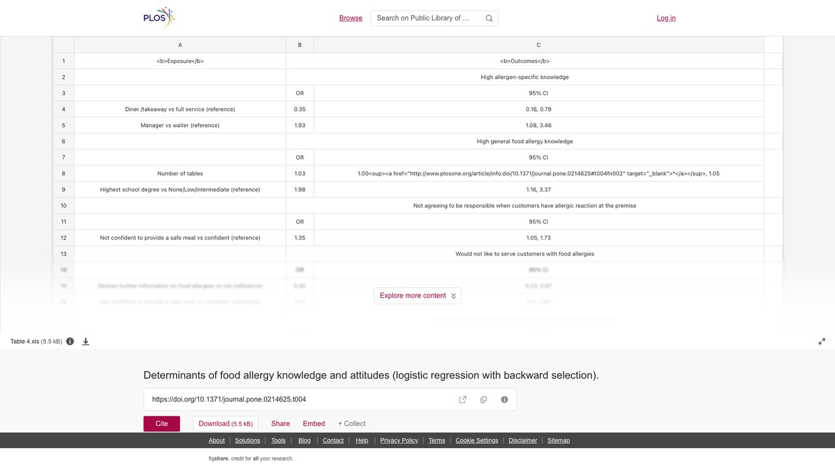The image size is (835, 469).
Task: Open the Blog footer link
Action: tap(305, 440)
